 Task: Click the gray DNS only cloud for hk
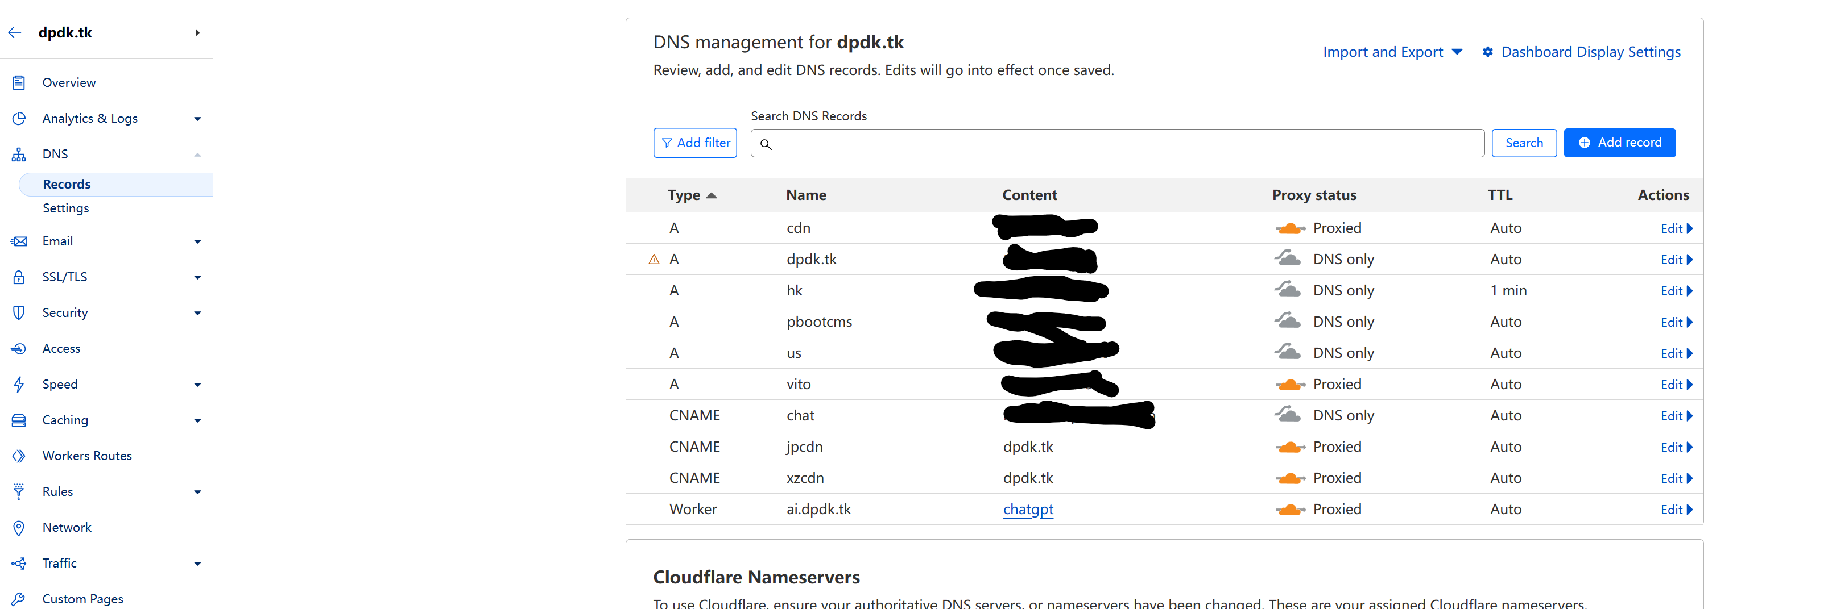(x=1288, y=289)
